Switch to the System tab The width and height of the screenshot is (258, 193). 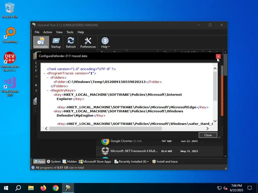click(x=54, y=162)
